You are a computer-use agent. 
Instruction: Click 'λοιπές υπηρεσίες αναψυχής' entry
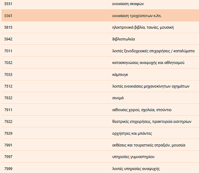tap(136, 169)
